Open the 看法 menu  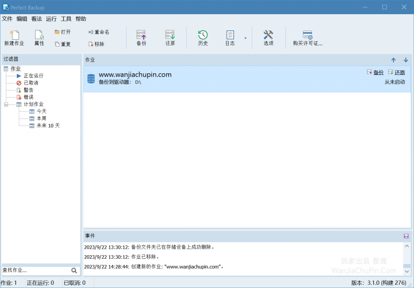click(x=36, y=19)
